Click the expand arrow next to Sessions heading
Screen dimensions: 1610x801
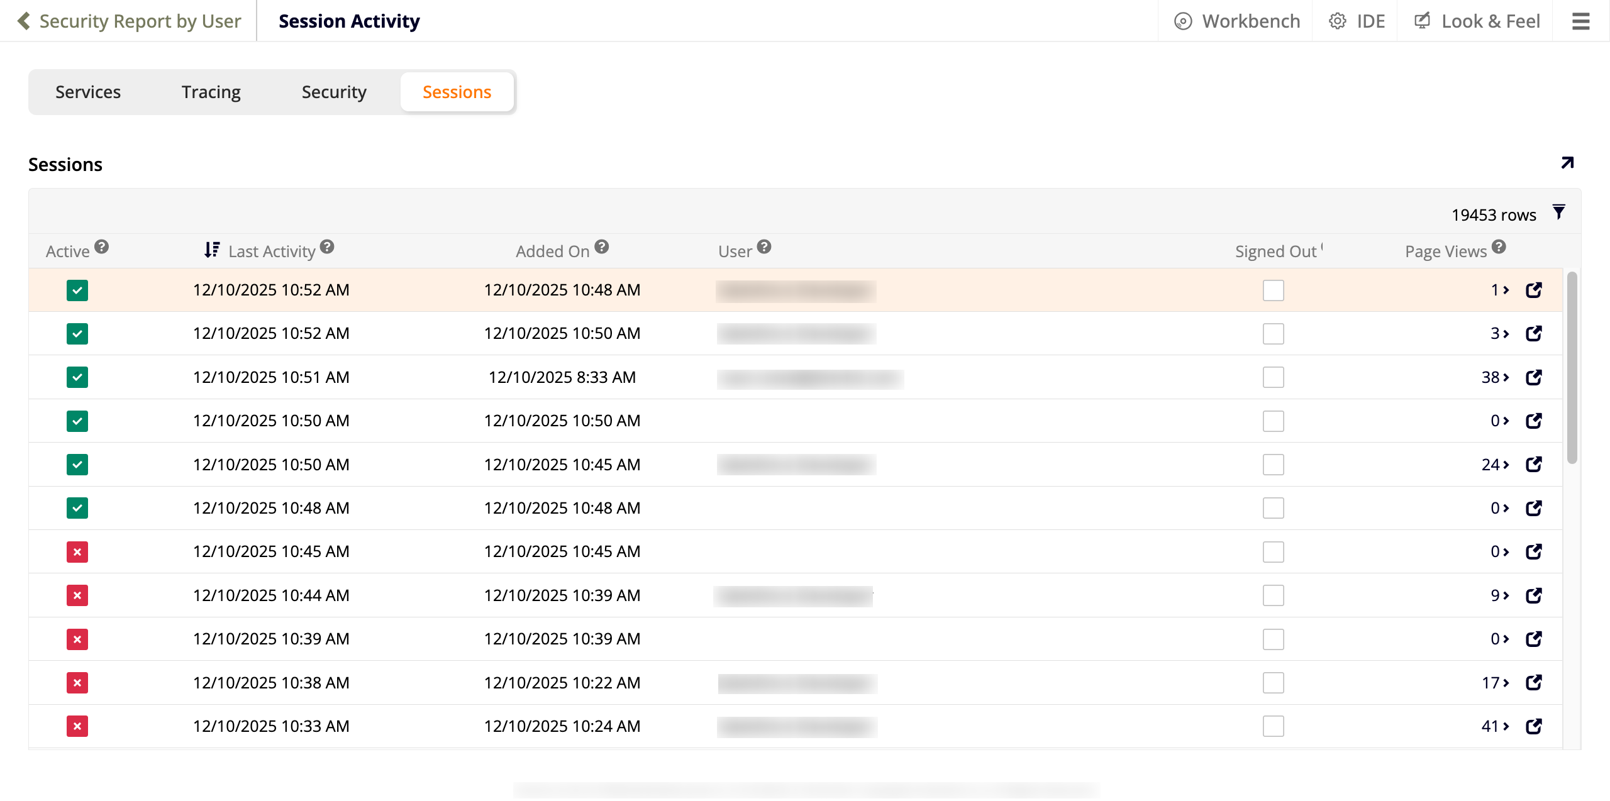click(1566, 163)
